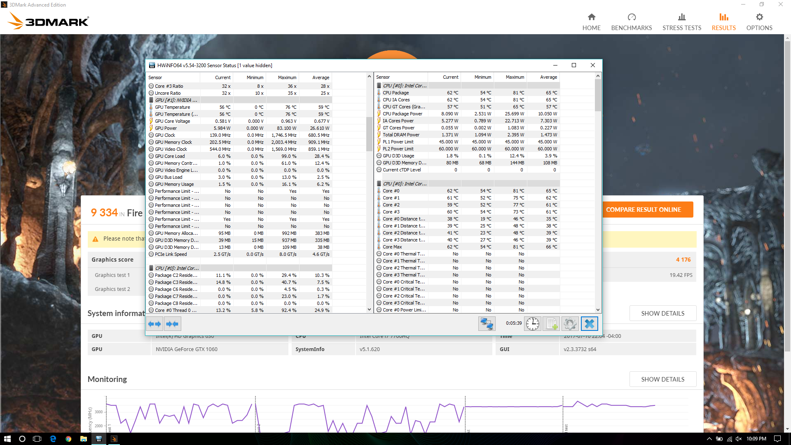
Task: Show details for System information
Action: 662,313
